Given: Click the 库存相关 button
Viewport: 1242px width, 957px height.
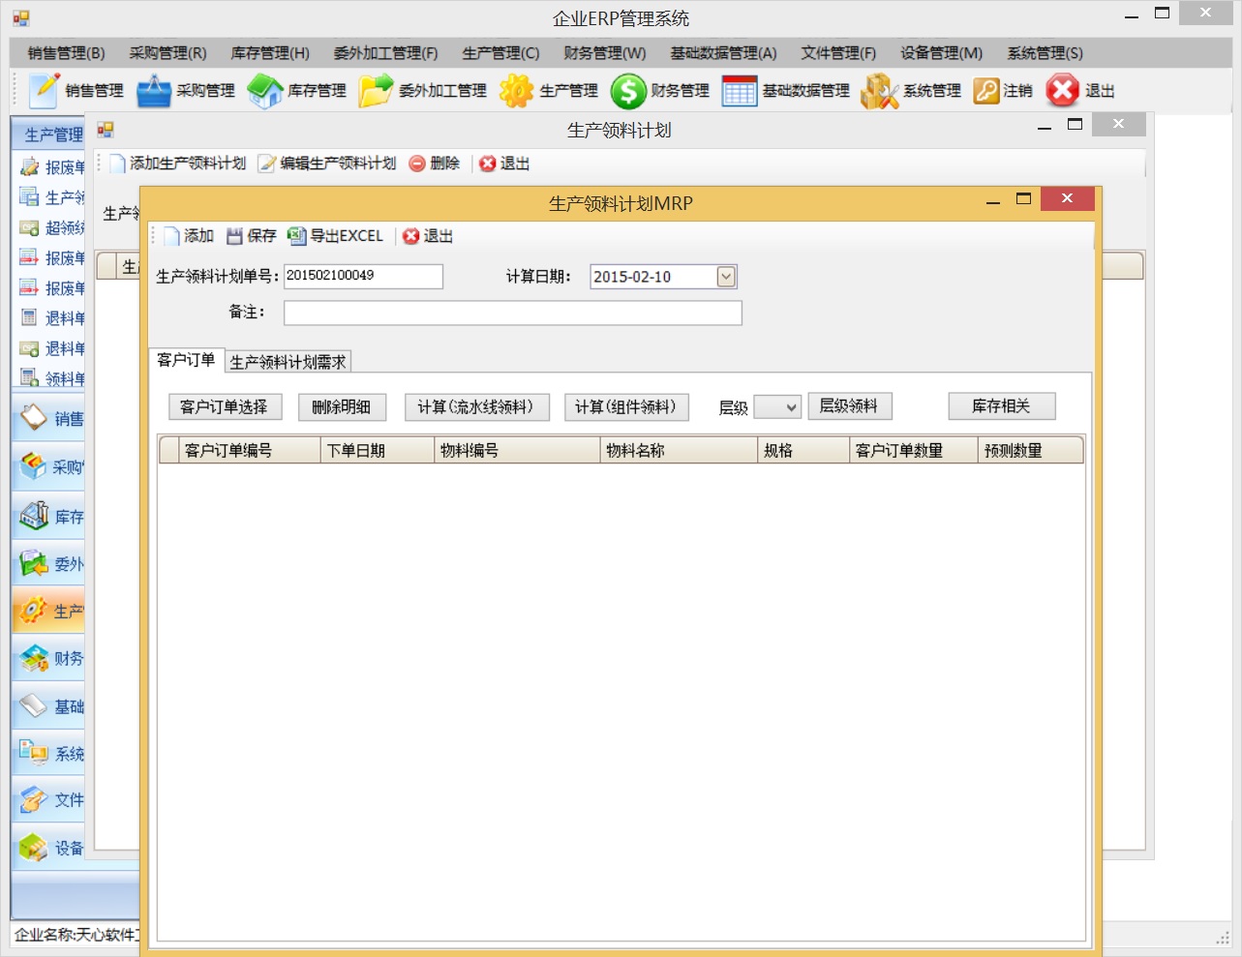Looking at the screenshot, I should click(x=1001, y=406).
